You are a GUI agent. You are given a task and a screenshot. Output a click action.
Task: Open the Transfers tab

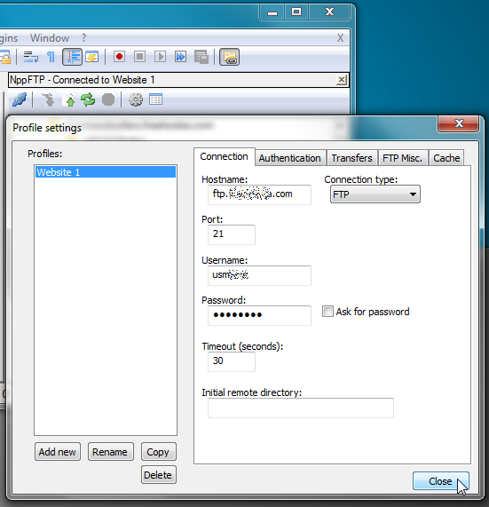[351, 158]
